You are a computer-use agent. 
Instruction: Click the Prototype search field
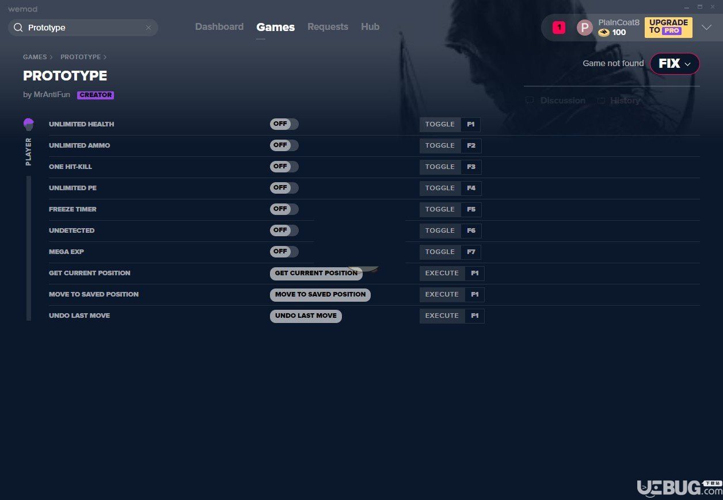pyautogui.click(x=83, y=28)
